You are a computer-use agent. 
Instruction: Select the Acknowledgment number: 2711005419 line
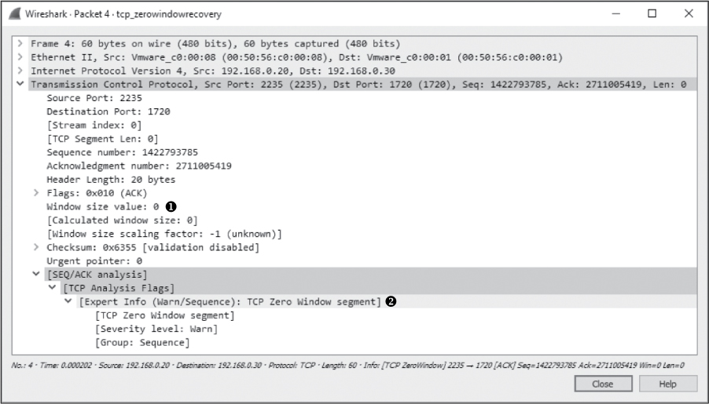[x=139, y=166]
